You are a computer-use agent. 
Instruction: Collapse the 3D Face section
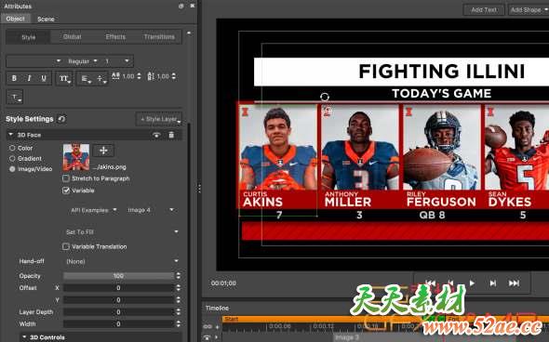pyautogui.click(x=11, y=135)
